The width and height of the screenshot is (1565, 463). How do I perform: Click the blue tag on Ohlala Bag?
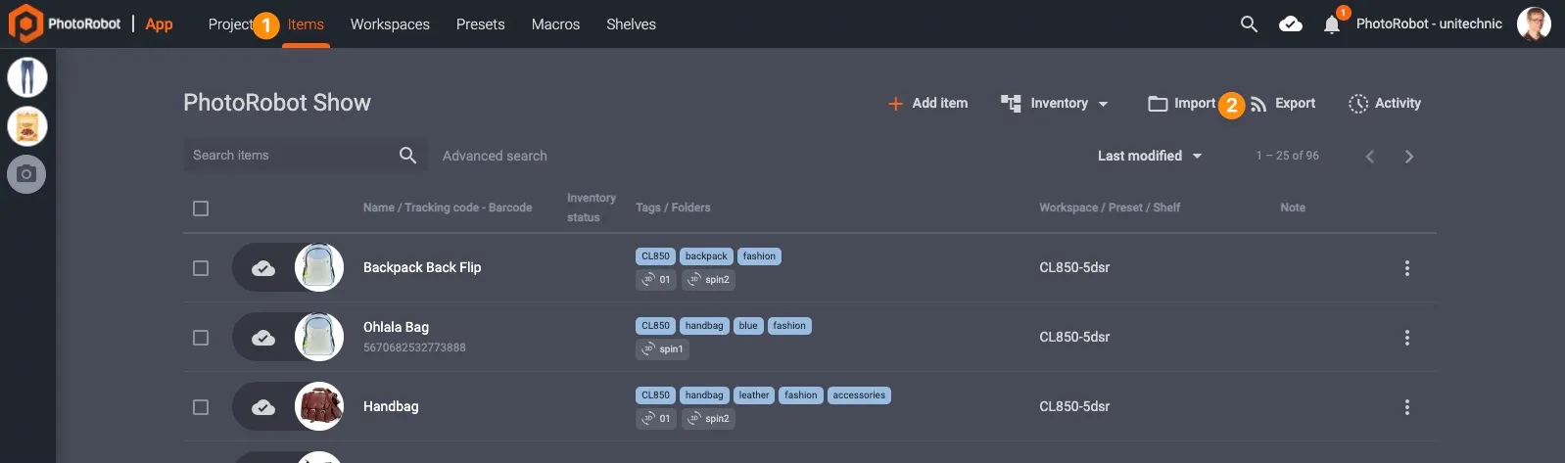point(748,326)
